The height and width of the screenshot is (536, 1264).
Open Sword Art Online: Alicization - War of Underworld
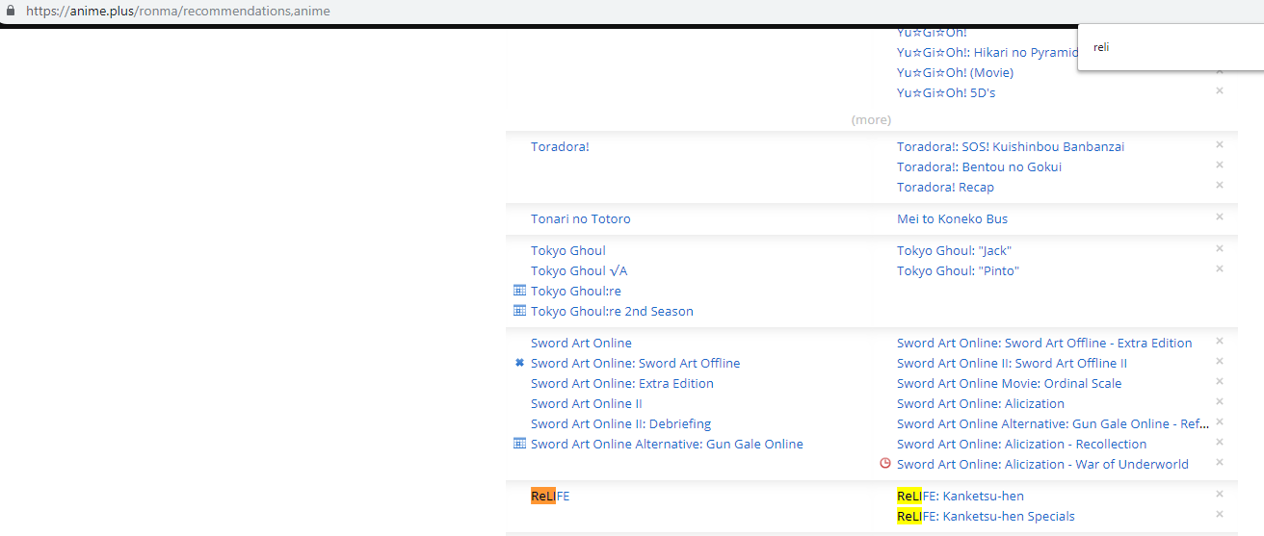click(1042, 464)
